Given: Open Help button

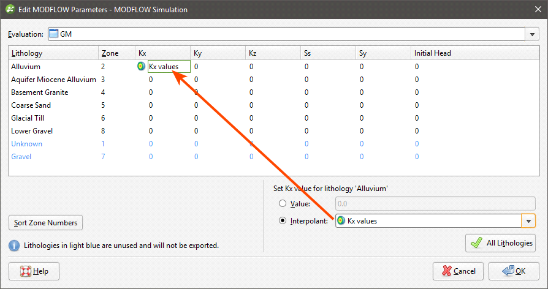Looking at the screenshot, I should 34,271.
